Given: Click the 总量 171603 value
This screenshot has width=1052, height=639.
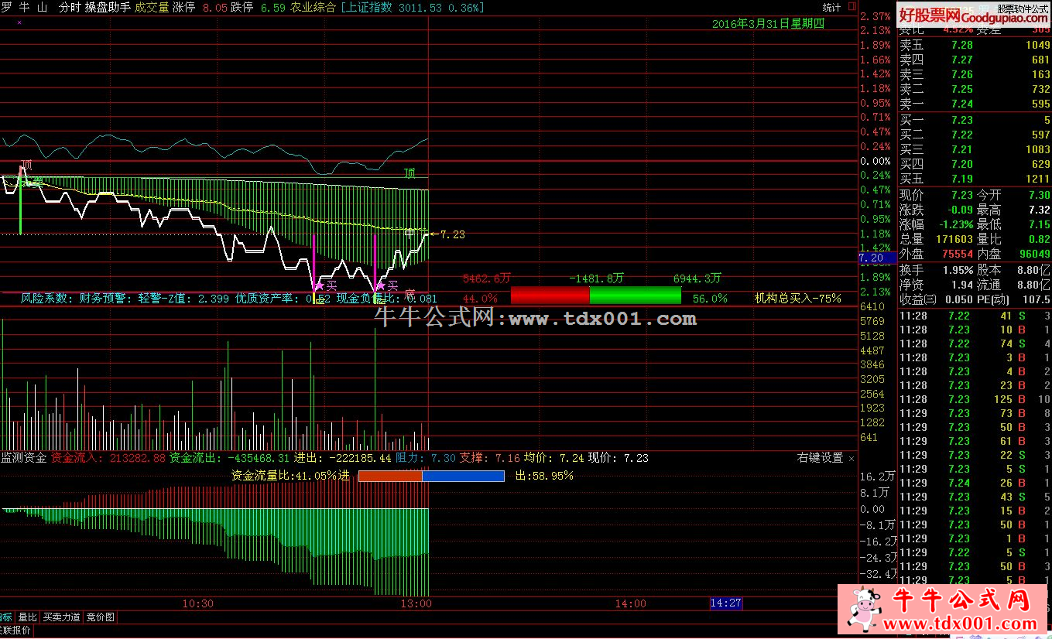Looking at the screenshot, I should [x=954, y=239].
